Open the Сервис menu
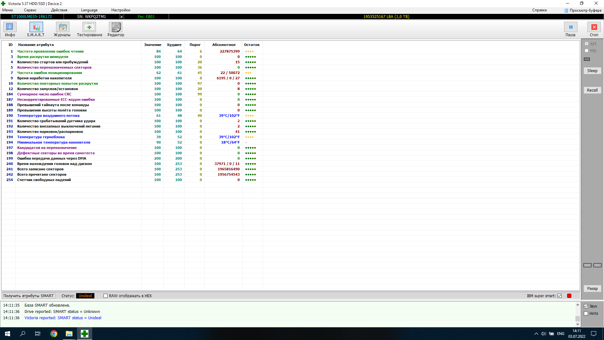The height and width of the screenshot is (340, 604). (30, 10)
